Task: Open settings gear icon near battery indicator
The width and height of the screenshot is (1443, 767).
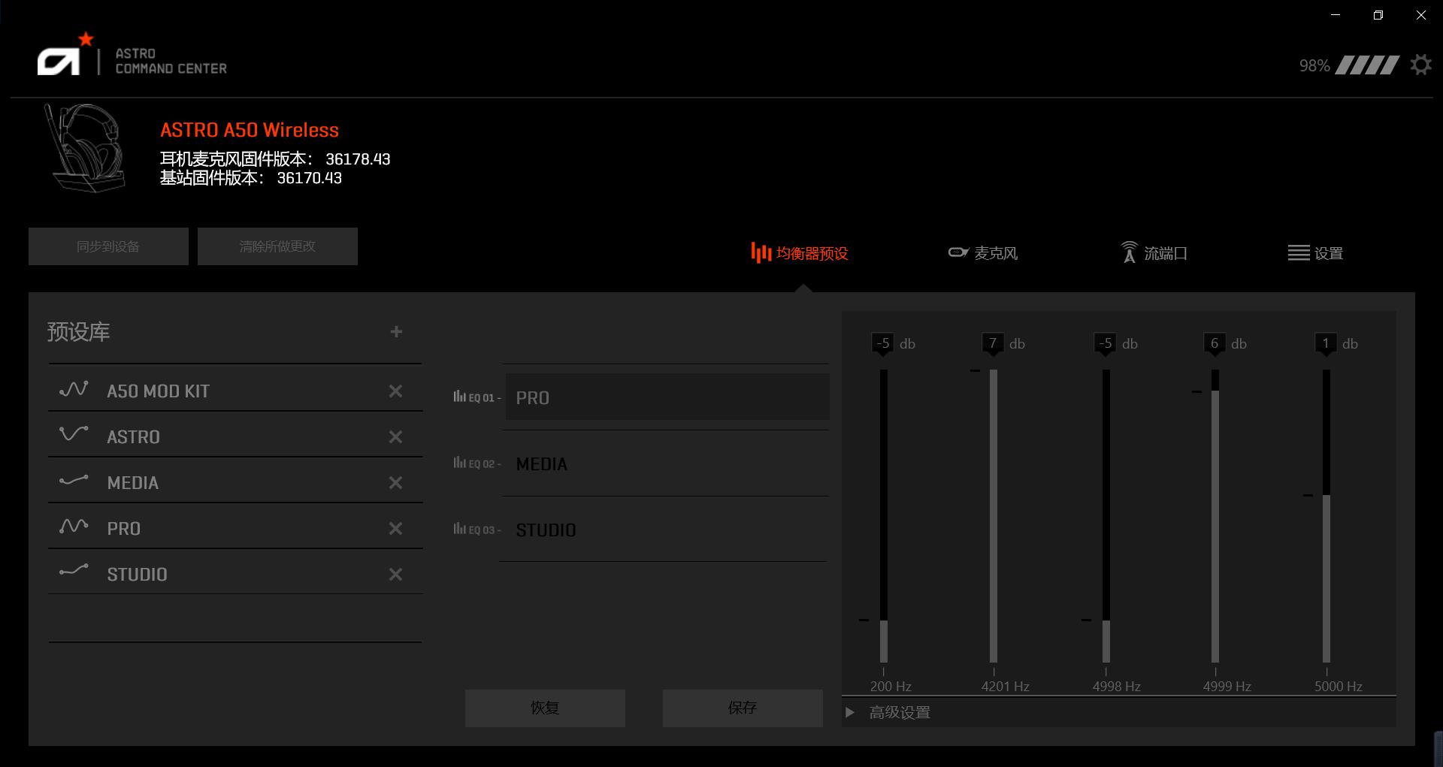Action: point(1420,65)
